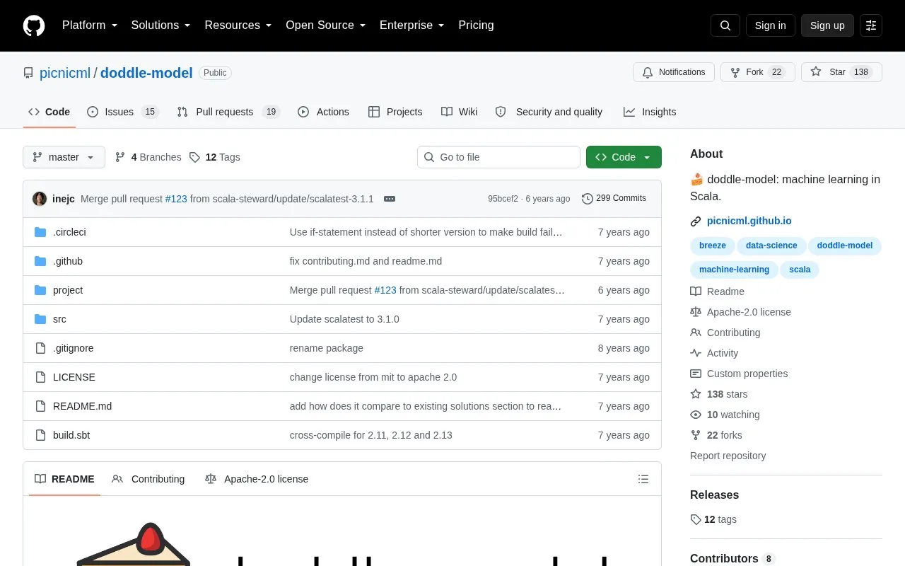Open the Insights tab
The width and height of the screenshot is (905, 566).
coord(650,112)
